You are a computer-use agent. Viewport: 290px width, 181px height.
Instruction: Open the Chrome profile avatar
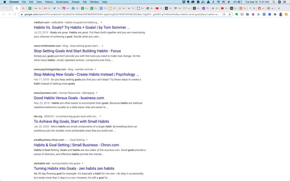[x=281, y=14]
